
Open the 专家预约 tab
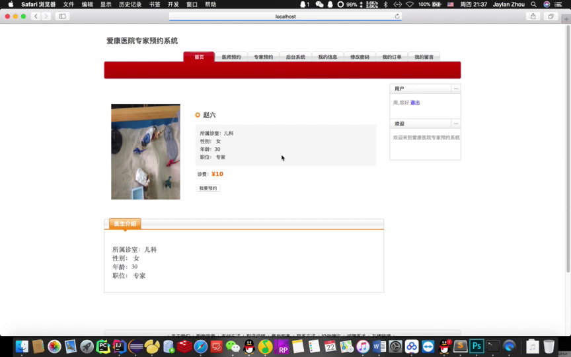click(x=263, y=57)
